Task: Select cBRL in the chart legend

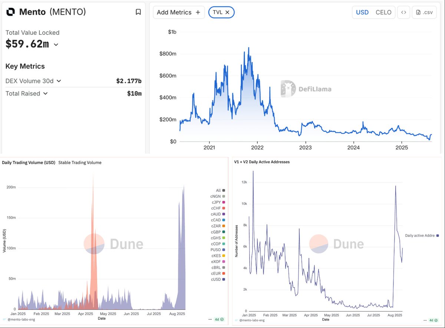Action: click(218, 267)
